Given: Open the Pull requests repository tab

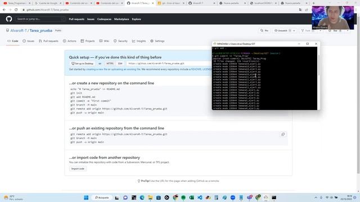Looking at the screenshot, I should (48, 41).
